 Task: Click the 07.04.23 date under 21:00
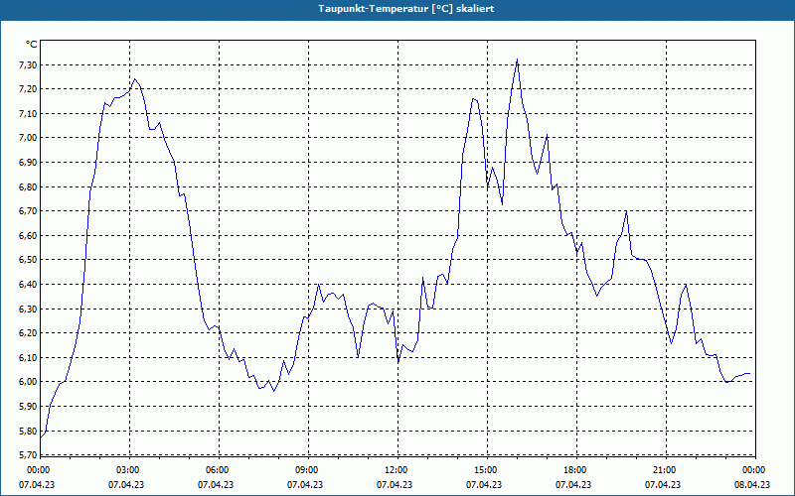pyautogui.click(x=663, y=485)
